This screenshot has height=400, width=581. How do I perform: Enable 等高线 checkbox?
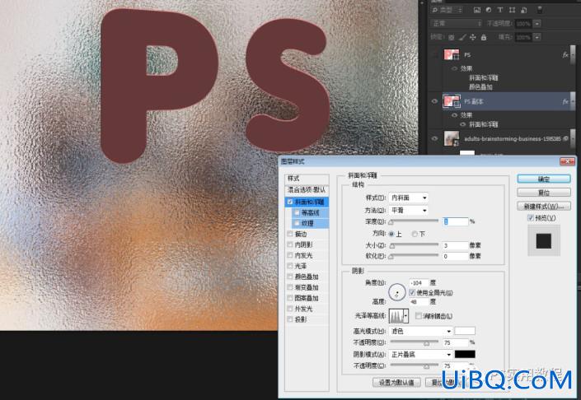tap(298, 213)
